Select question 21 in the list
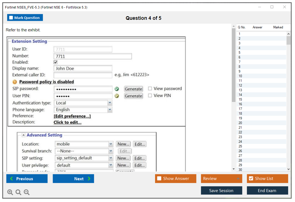 coord(240,128)
